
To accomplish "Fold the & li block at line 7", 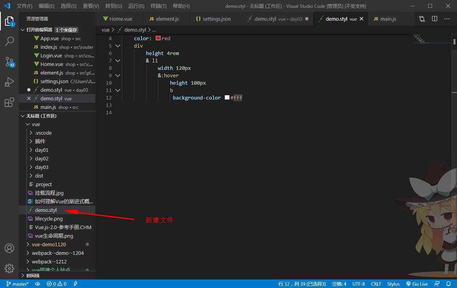I will [118, 61].
